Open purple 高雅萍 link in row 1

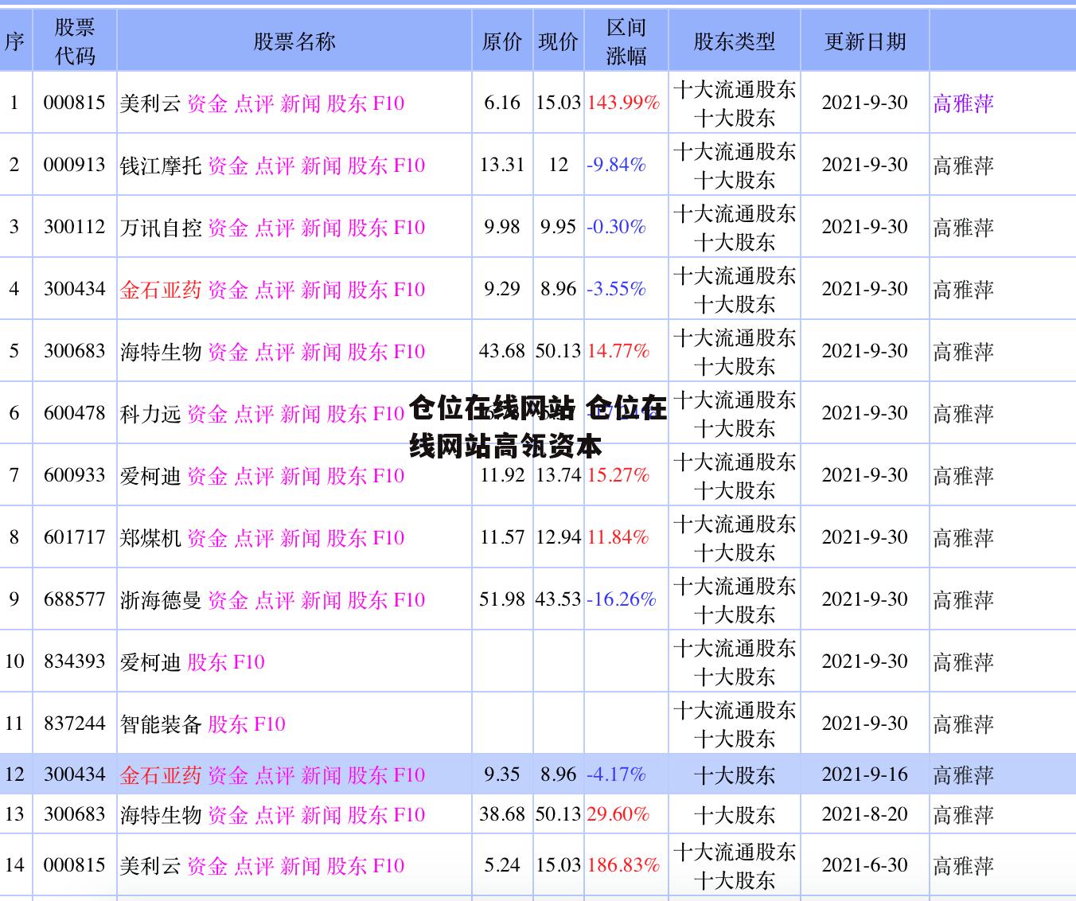point(964,103)
